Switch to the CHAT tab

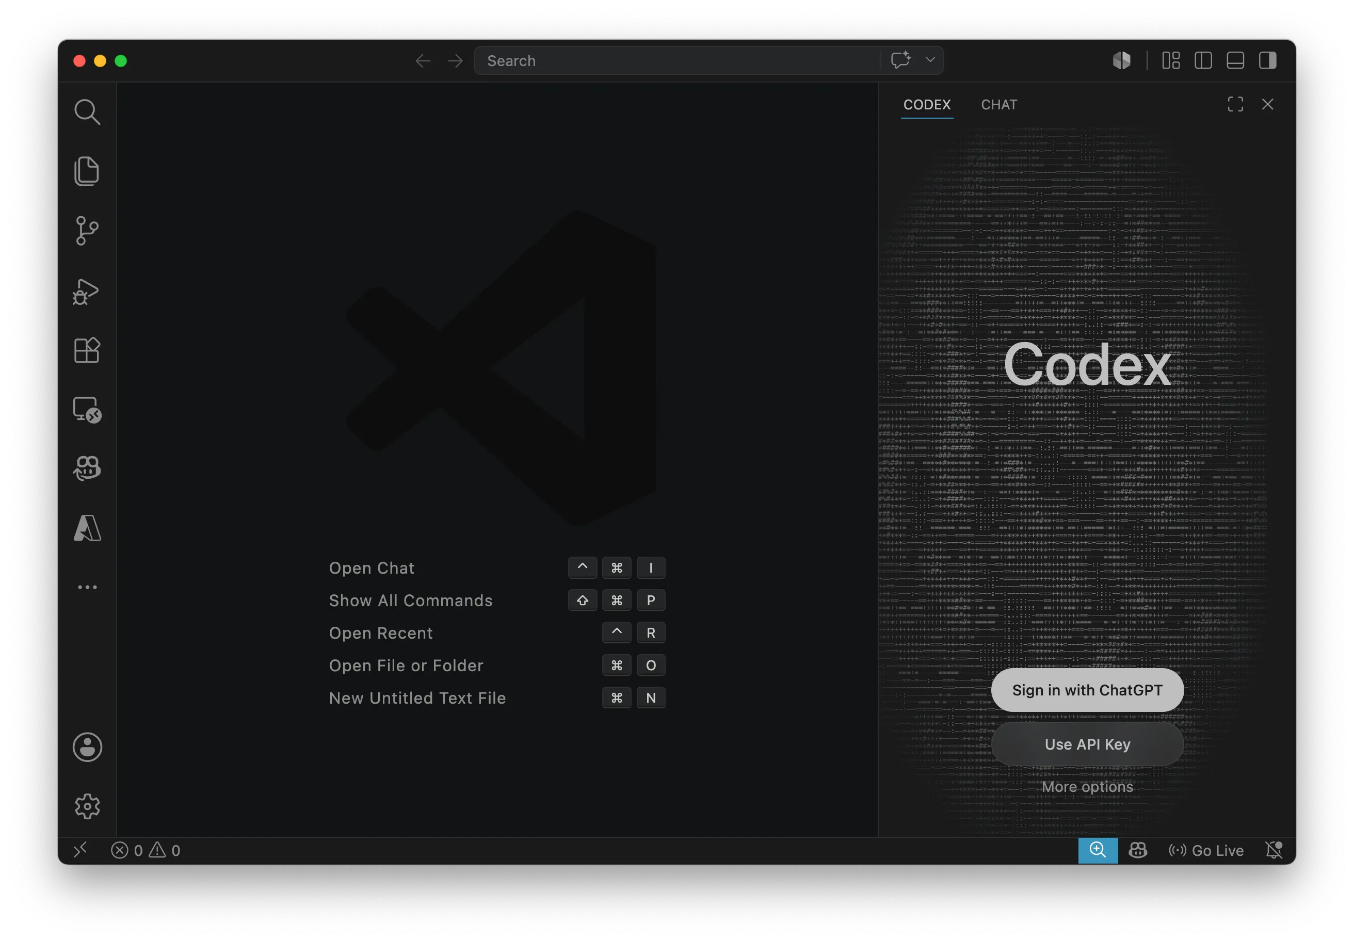click(x=999, y=104)
